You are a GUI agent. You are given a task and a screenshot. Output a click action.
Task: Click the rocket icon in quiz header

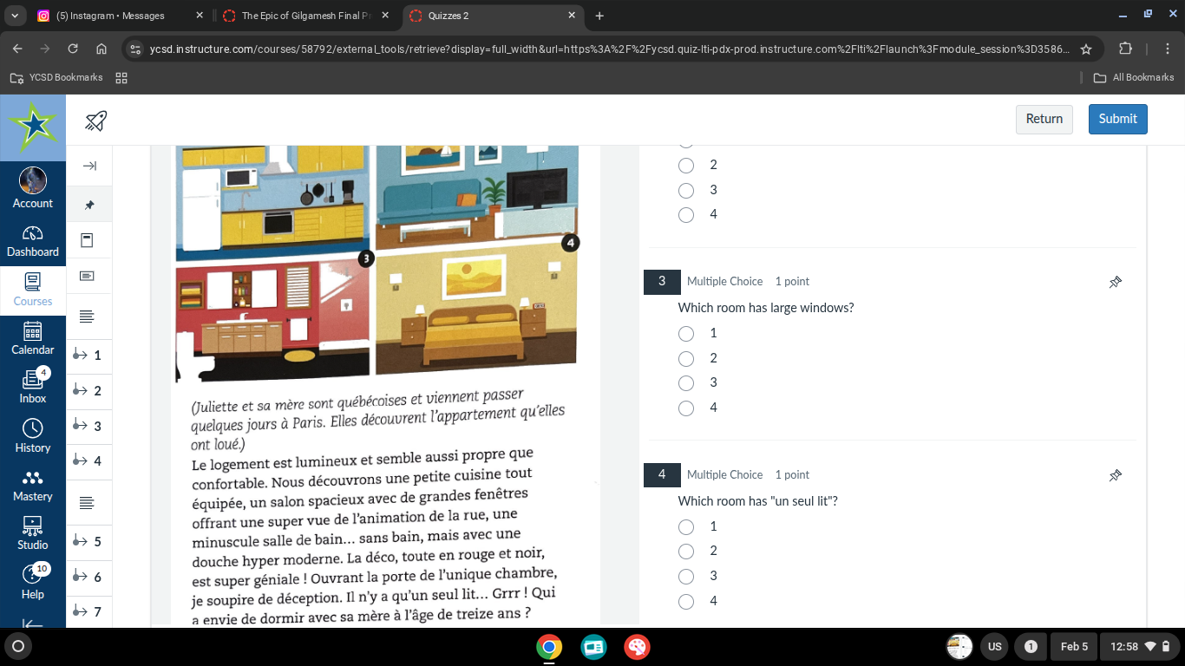tap(96, 121)
